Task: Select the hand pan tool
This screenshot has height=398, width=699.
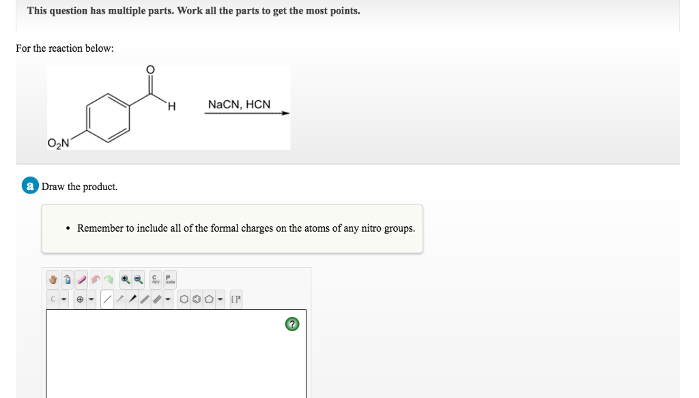Action: 52,279
